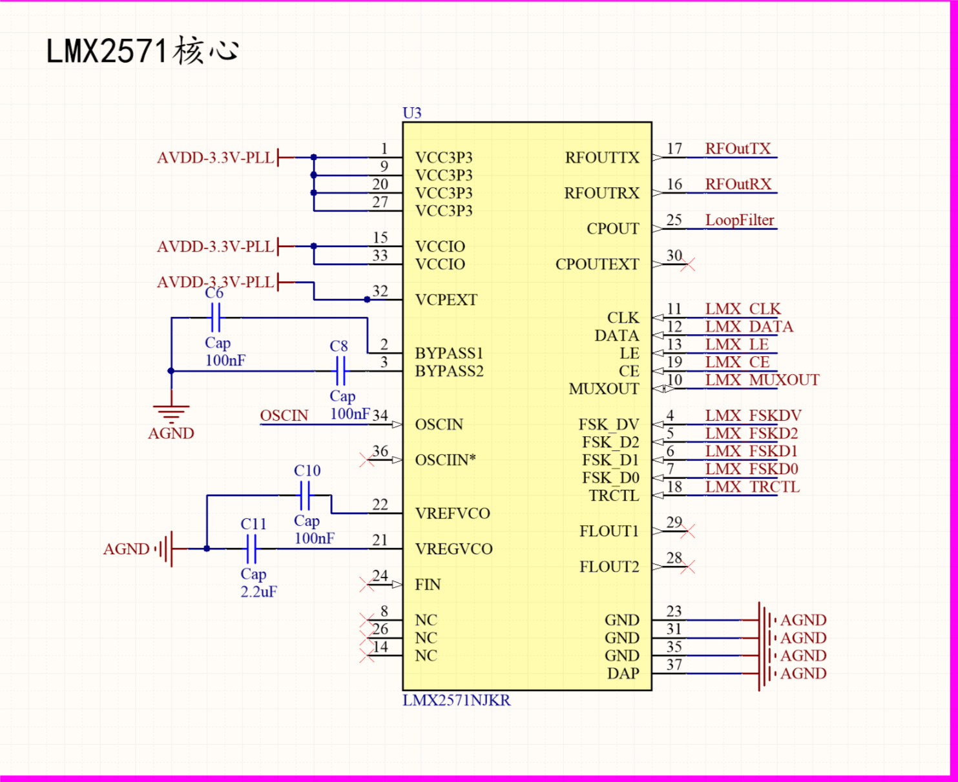Select the 2.2uF value under C11
The height and width of the screenshot is (782, 958).
[258, 592]
